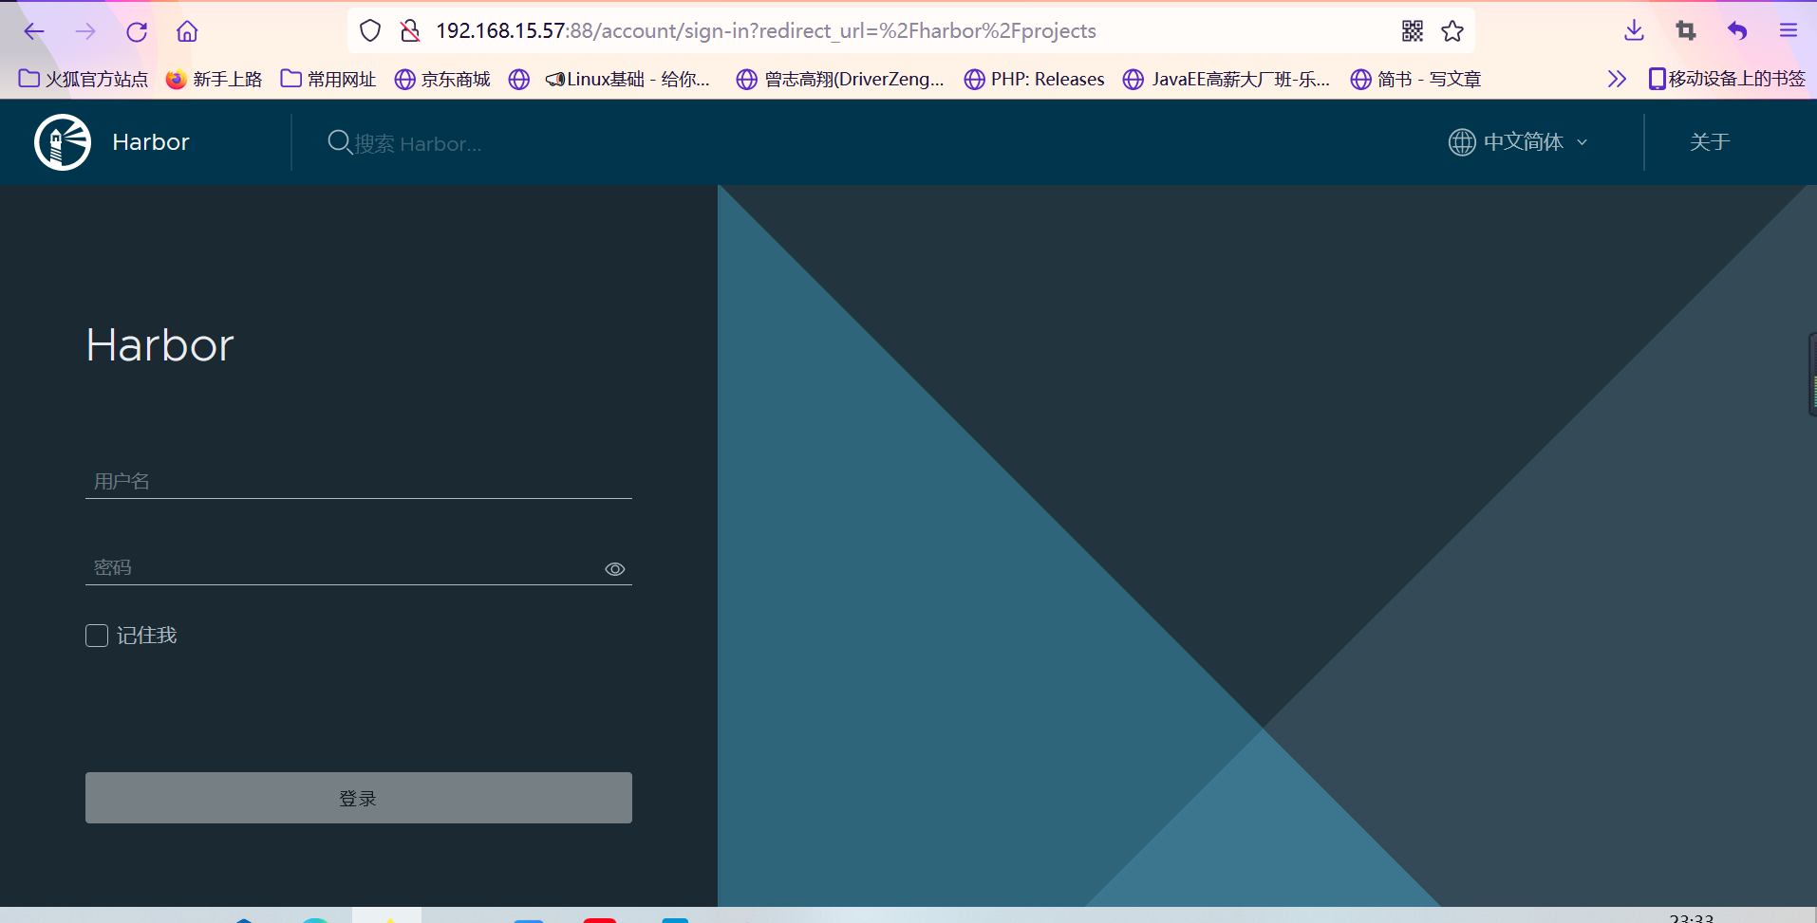Click the screenshot crop icon
This screenshot has height=923, width=1817.
pyautogui.click(x=1686, y=31)
